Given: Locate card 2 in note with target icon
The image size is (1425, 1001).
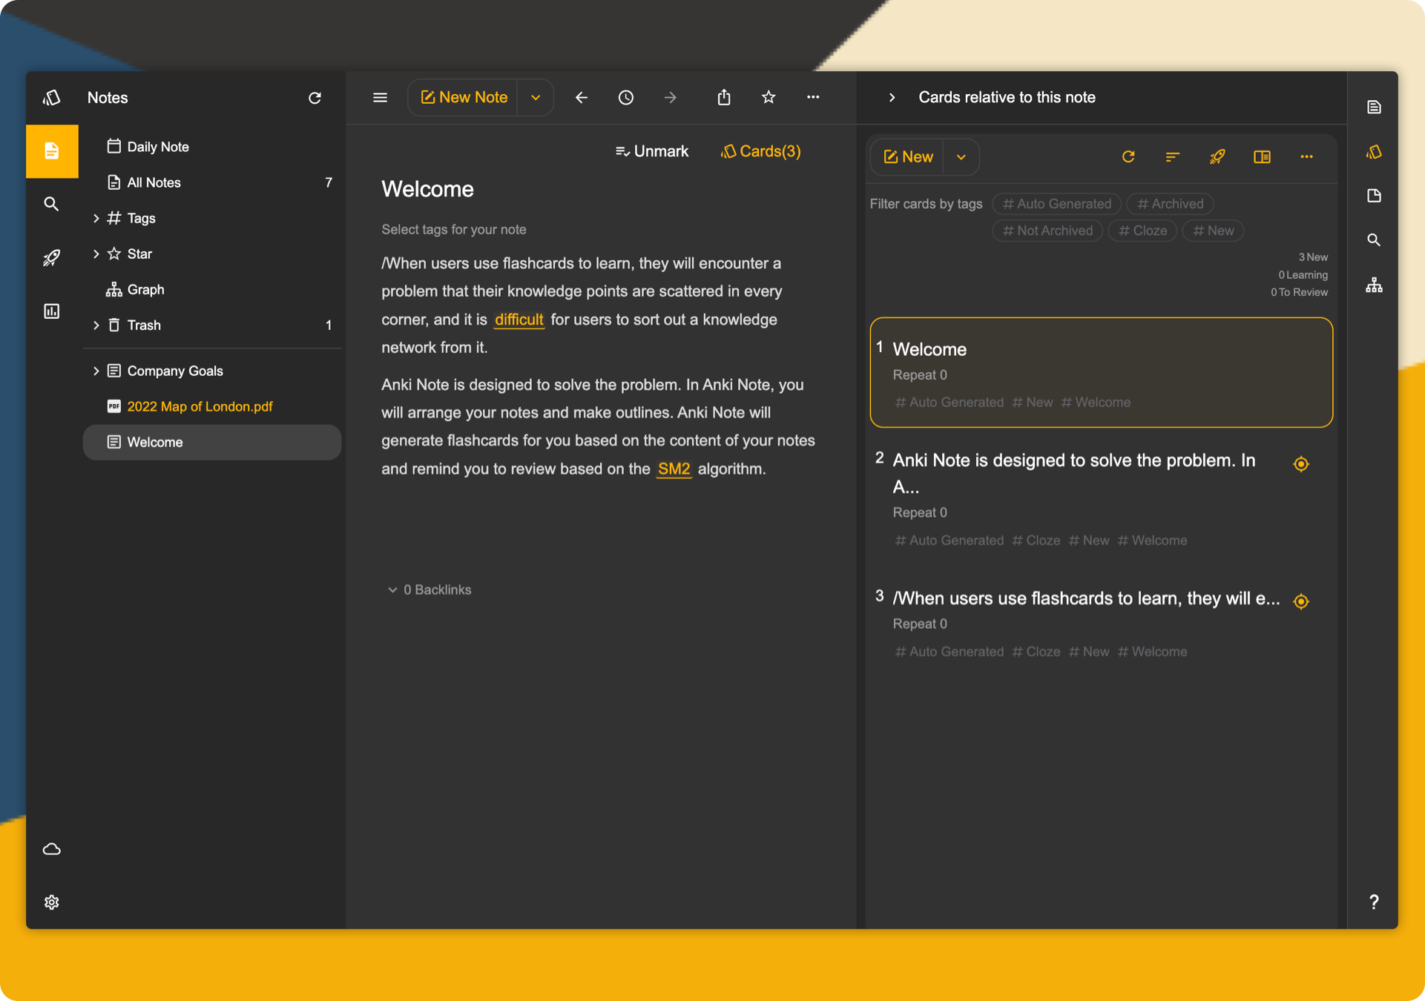Looking at the screenshot, I should click(x=1300, y=464).
